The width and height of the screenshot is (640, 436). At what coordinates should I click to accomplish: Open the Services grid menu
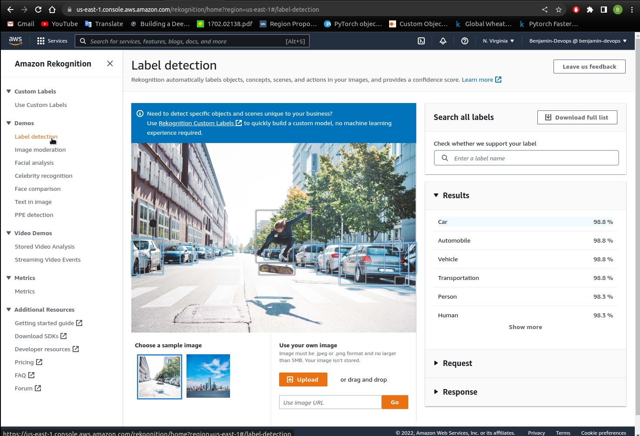(52, 41)
